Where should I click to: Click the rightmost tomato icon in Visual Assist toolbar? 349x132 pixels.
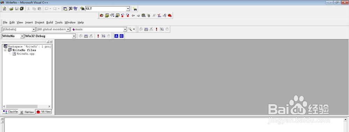point(170,16)
